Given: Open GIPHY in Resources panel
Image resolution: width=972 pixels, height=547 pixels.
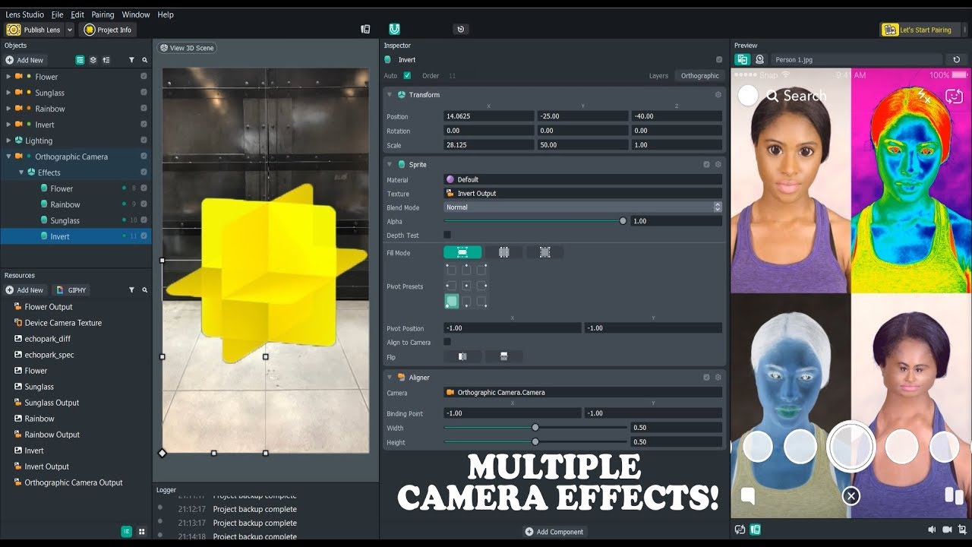Looking at the screenshot, I should [x=71, y=290].
